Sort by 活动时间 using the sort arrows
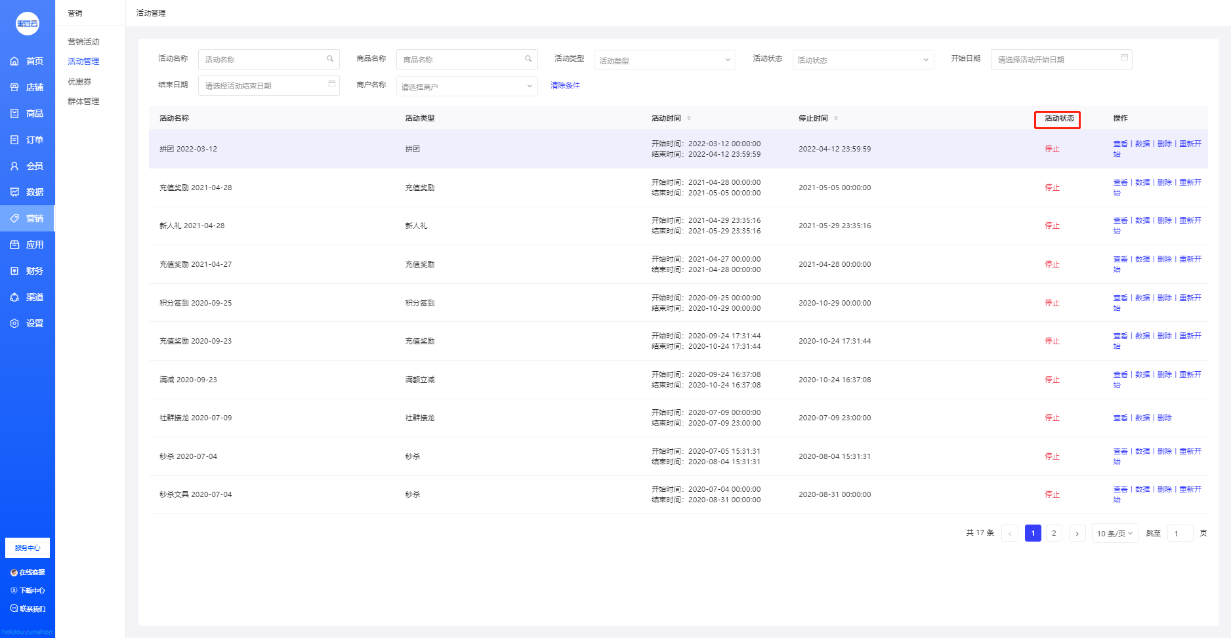This screenshot has height=638, width=1231. 689,118
